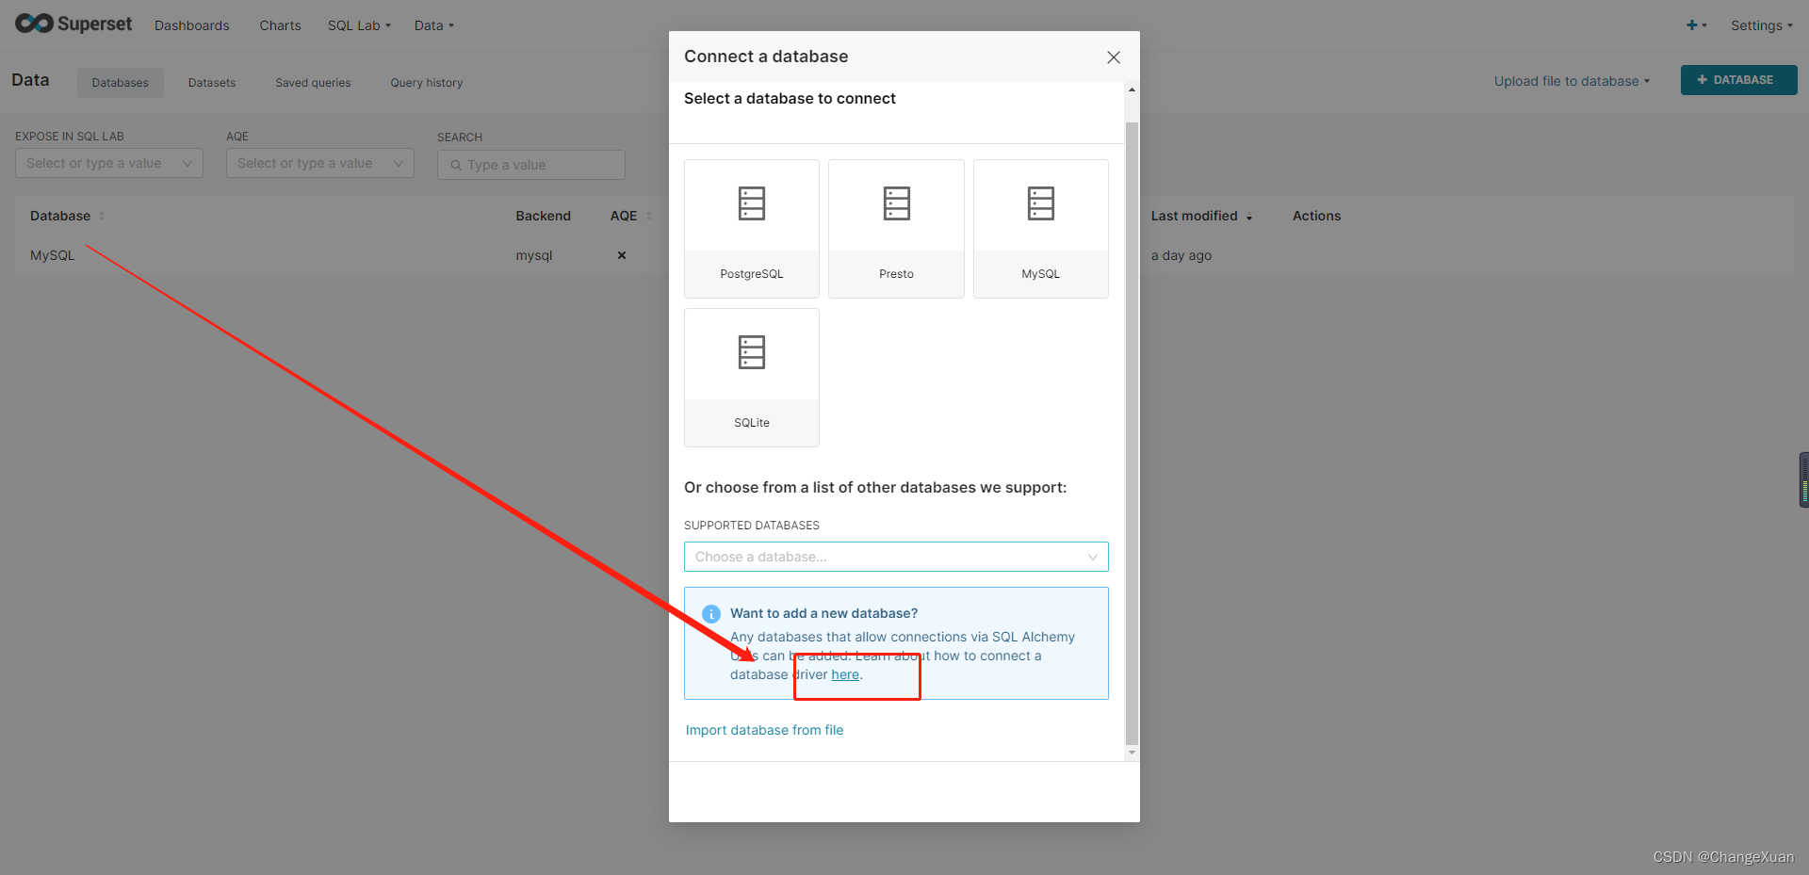
Task: Click the mysql backend cell
Action: pyautogui.click(x=534, y=255)
